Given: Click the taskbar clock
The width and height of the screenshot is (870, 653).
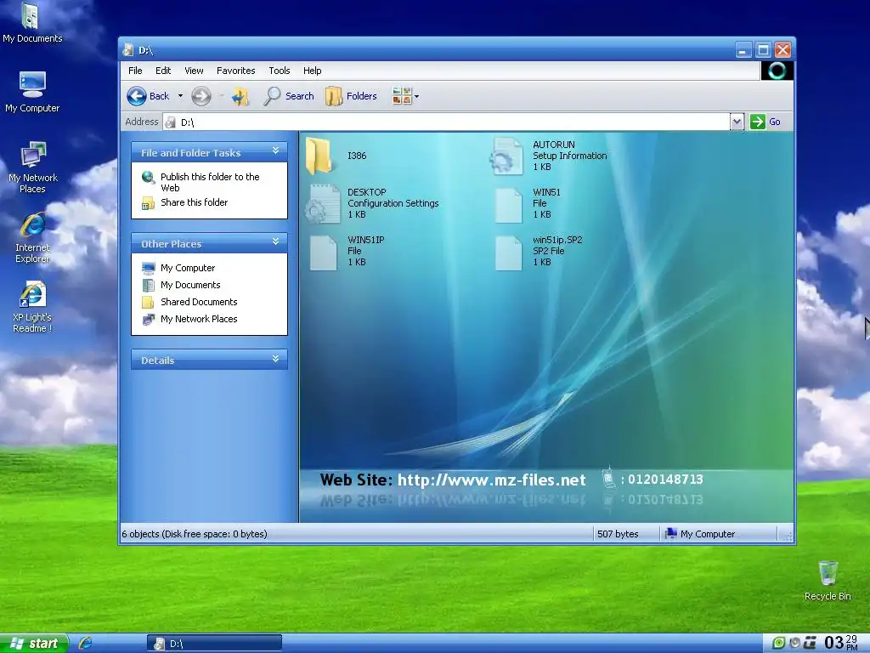Looking at the screenshot, I should click(x=842, y=643).
